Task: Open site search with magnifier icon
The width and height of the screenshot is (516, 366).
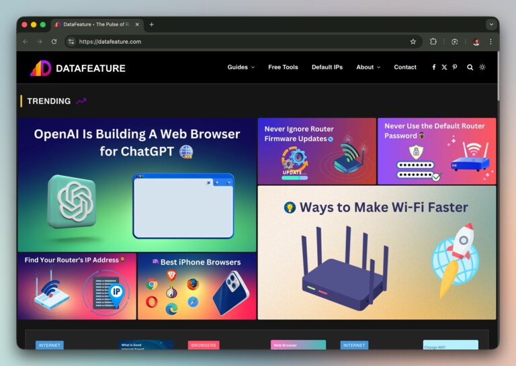Action: pyautogui.click(x=470, y=67)
